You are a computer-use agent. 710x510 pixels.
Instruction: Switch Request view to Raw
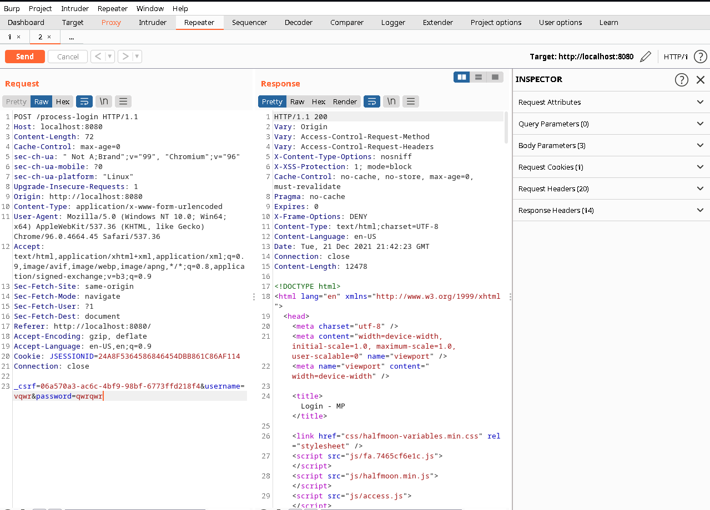(x=42, y=101)
